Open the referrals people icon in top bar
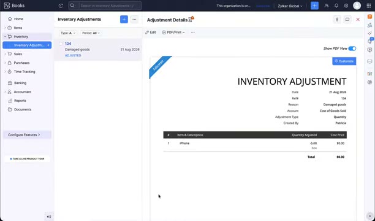Image resolution: width=375 pixels, height=221 pixels. (x=327, y=6)
